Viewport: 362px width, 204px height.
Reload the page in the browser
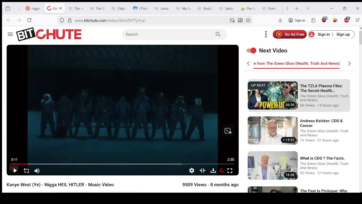(29, 20)
